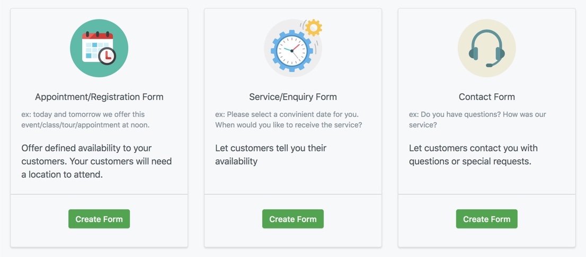Click the blue gear clock icon
The height and width of the screenshot is (257, 586).
click(x=292, y=51)
